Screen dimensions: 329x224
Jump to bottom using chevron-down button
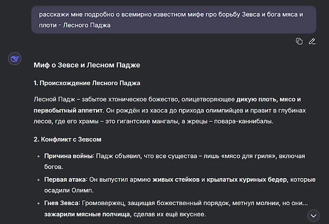click(x=314, y=215)
